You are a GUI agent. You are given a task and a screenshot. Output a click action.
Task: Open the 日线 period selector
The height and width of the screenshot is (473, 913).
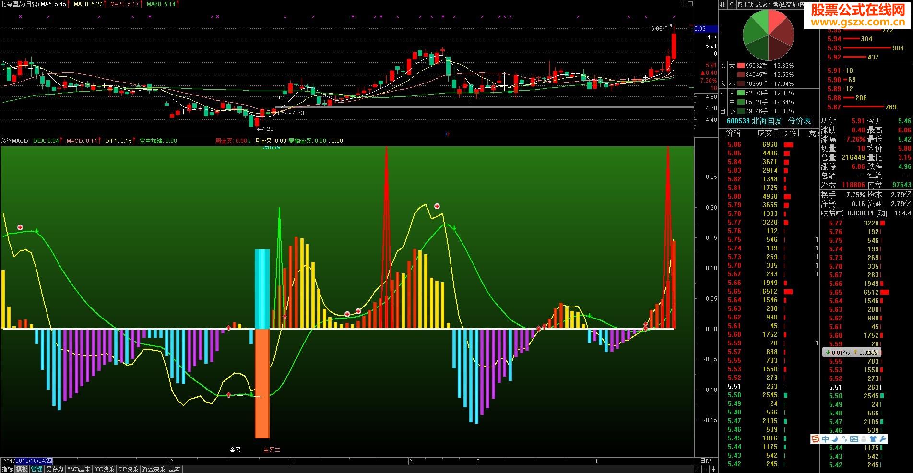coord(706,461)
